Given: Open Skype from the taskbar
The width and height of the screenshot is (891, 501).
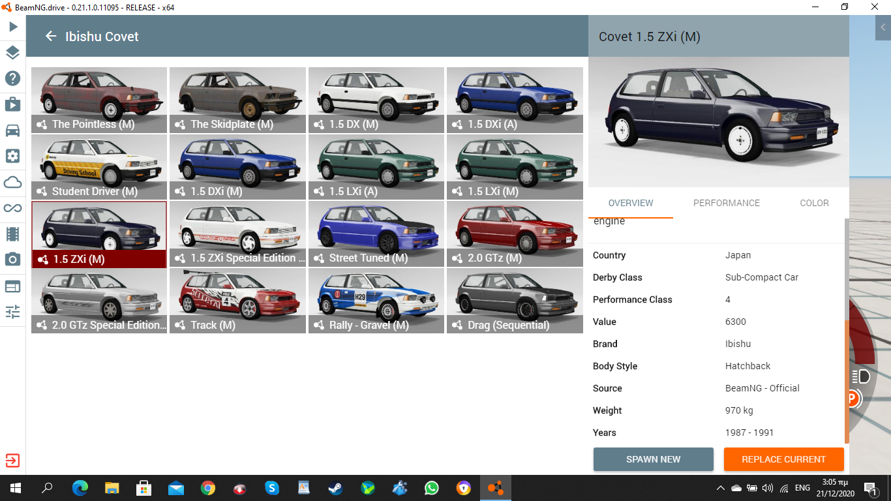Looking at the screenshot, I should point(272,488).
